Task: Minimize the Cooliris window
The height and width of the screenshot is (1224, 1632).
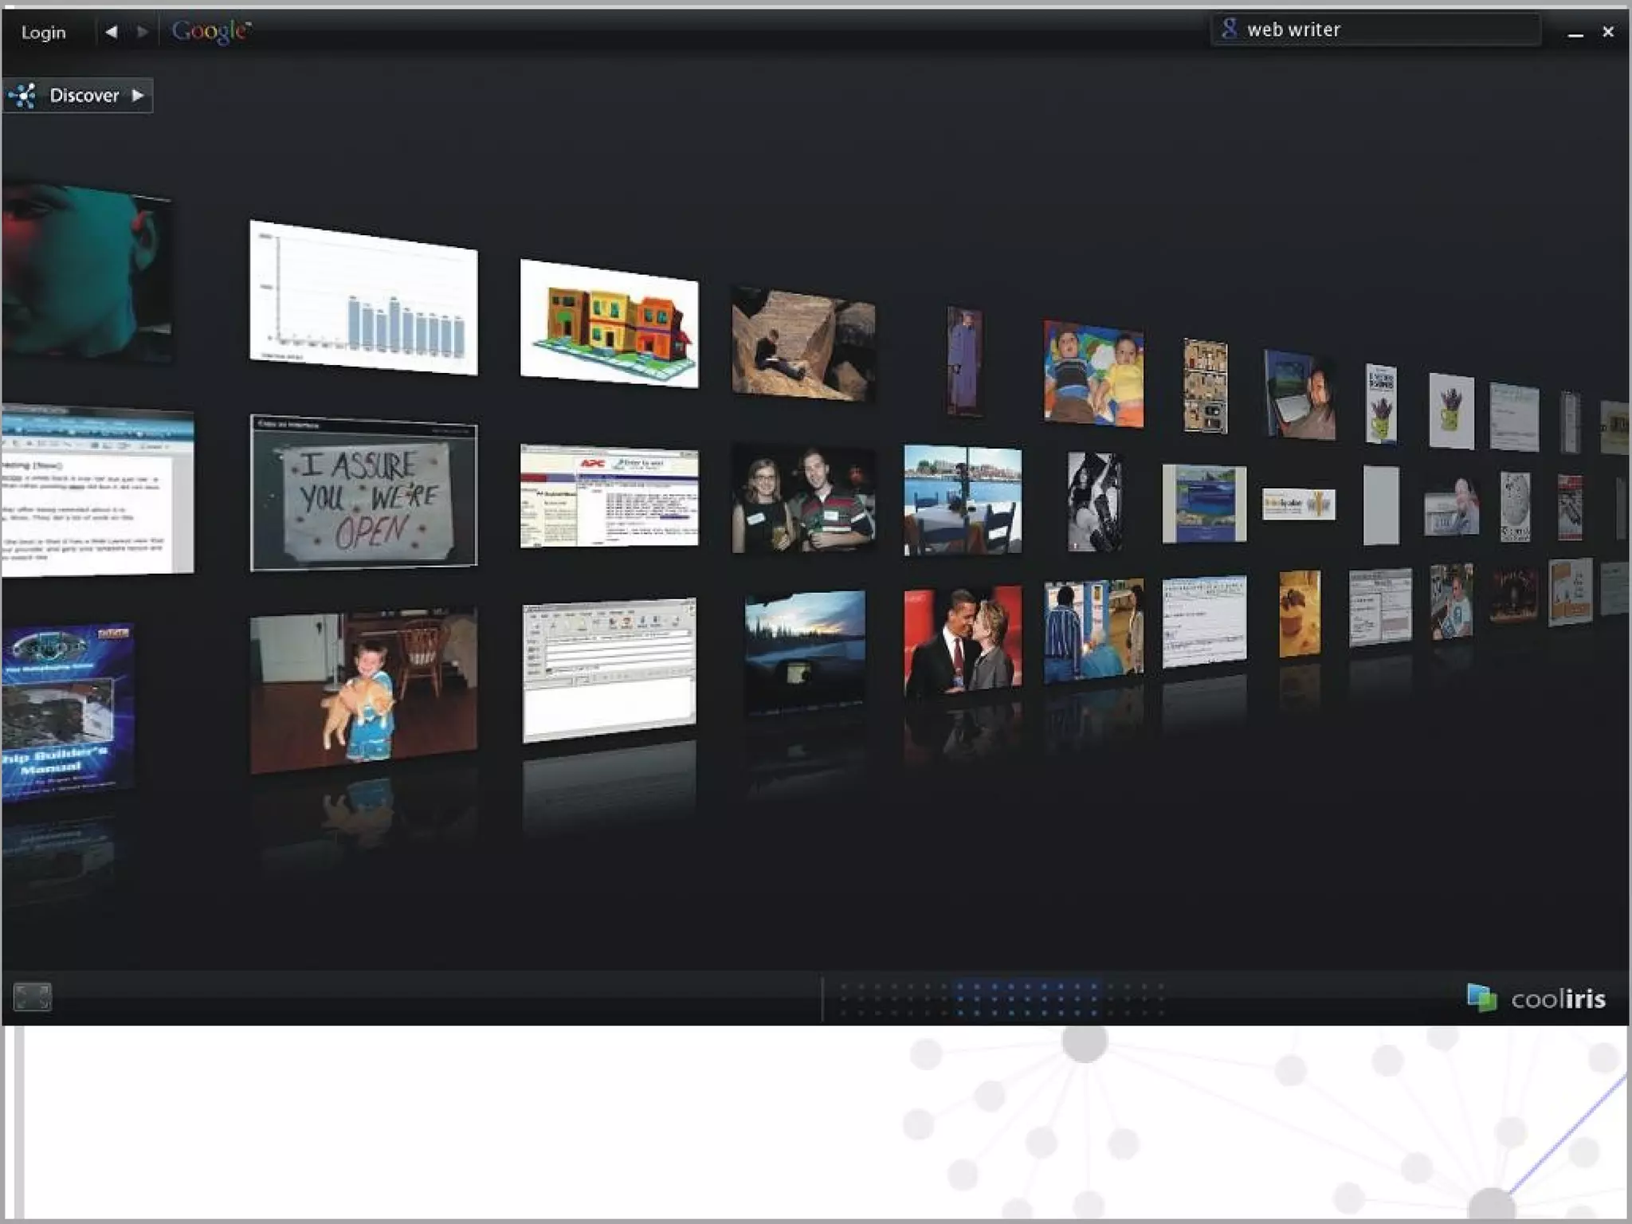Action: [x=1575, y=33]
